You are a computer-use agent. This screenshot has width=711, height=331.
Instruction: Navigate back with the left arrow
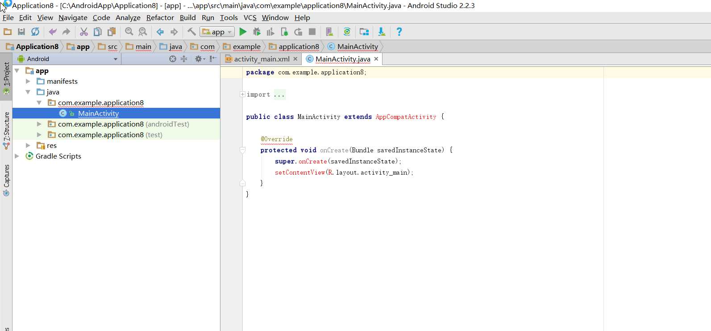click(x=160, y=32)
